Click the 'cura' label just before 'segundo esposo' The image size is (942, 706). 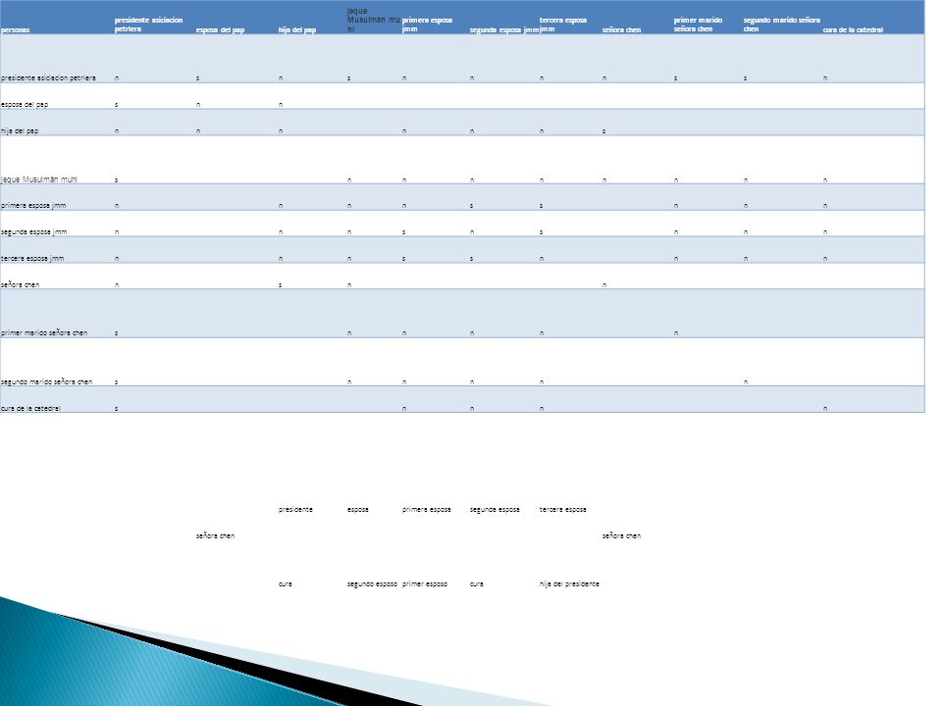(285, 583)
